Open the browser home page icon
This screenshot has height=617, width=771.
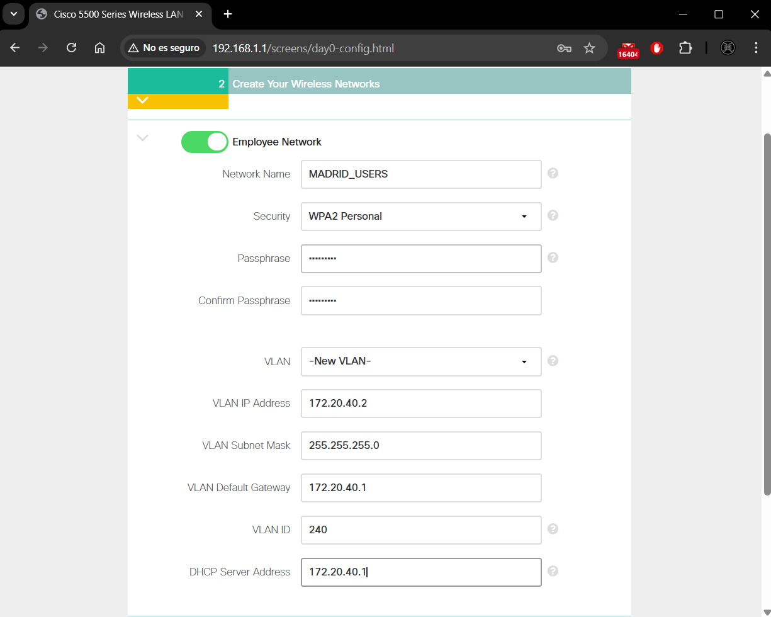99,48
